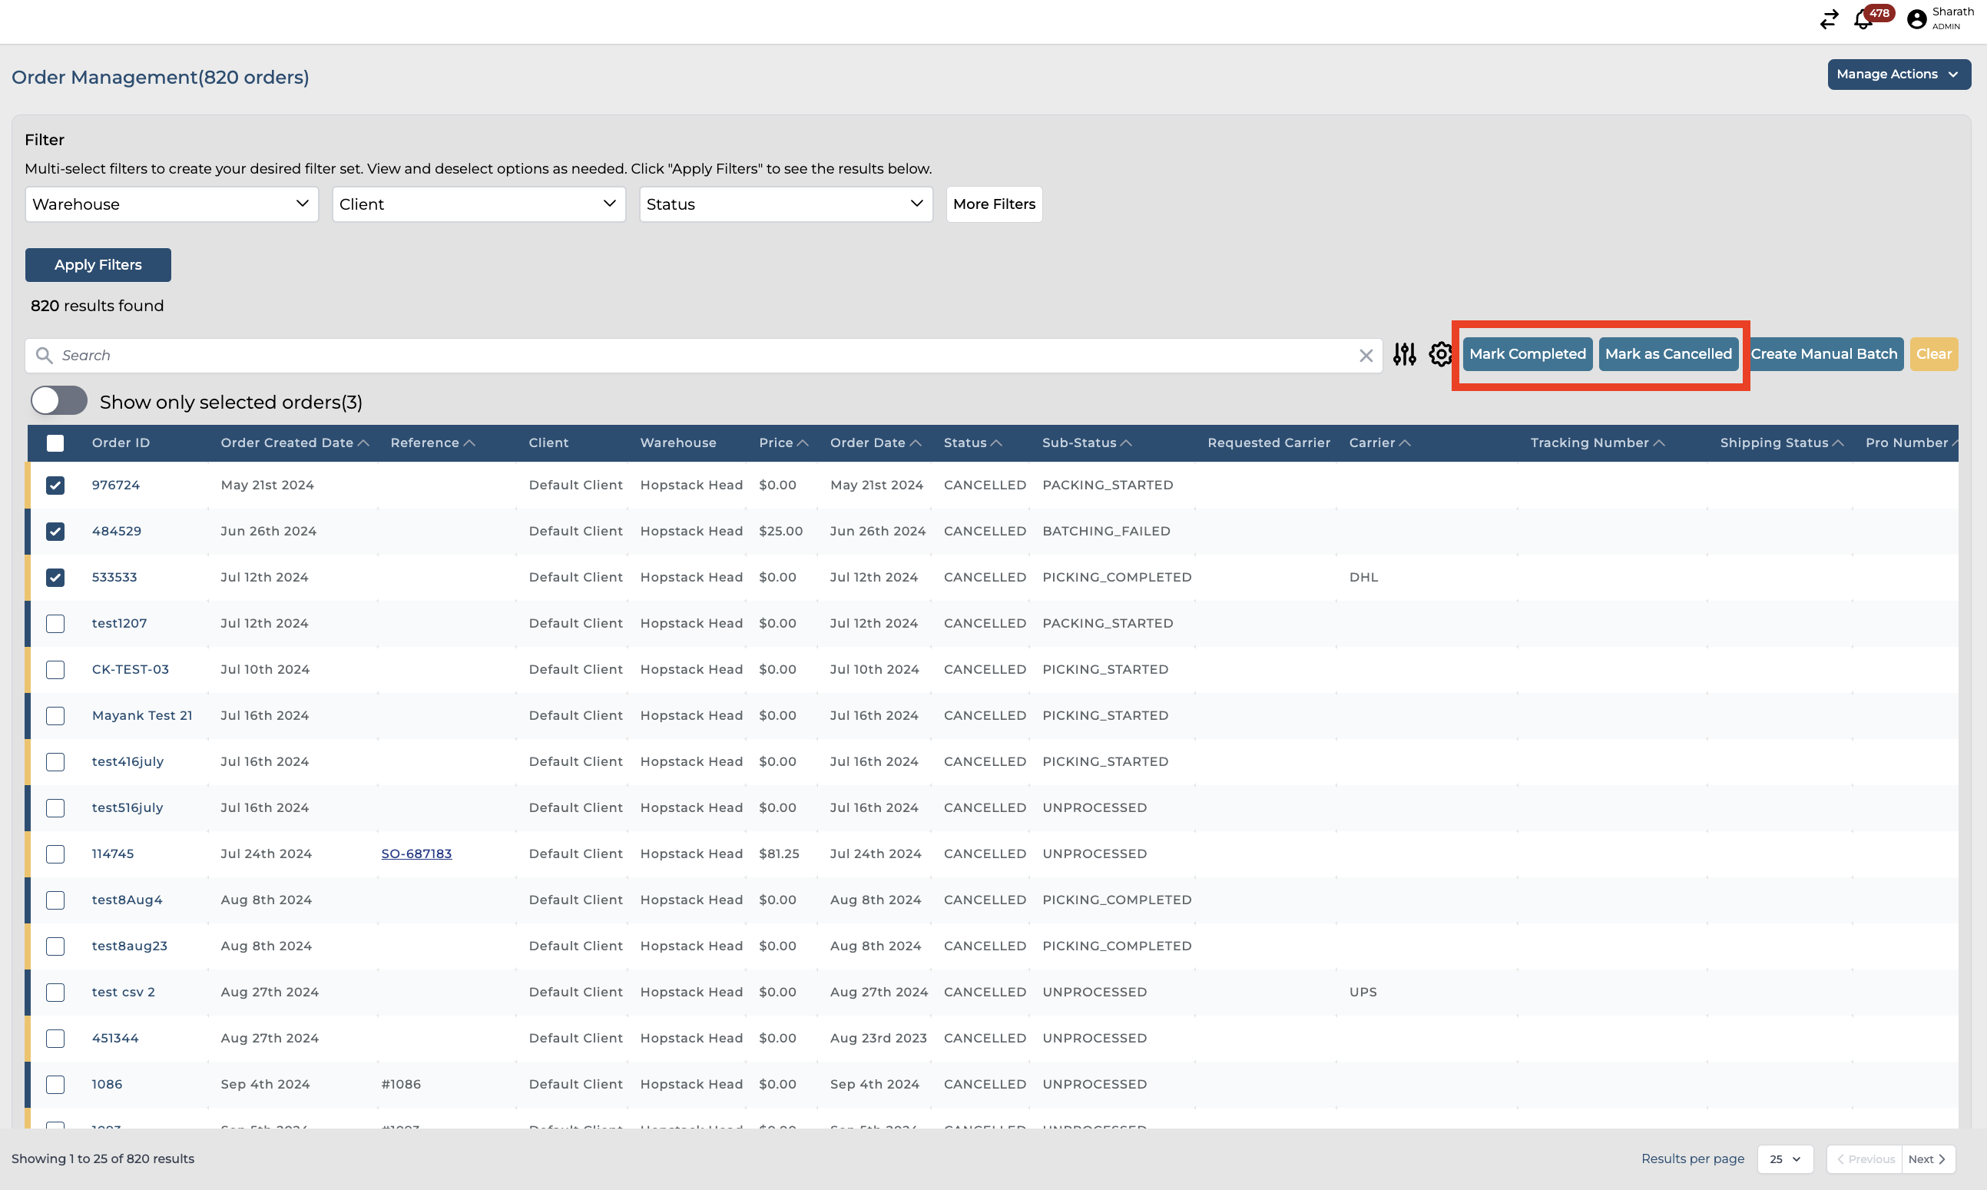The height and width of the screenshot is (1190, 1987).
Task: Open the column filter sliders icon
Action: click(1404, 354)
